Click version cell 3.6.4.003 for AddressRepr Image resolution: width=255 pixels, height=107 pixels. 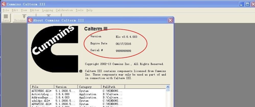[62, 97]
